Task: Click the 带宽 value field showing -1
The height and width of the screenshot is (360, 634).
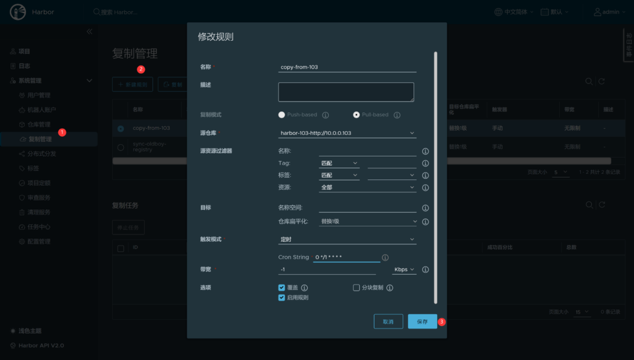Action: [x=327, y=270]
